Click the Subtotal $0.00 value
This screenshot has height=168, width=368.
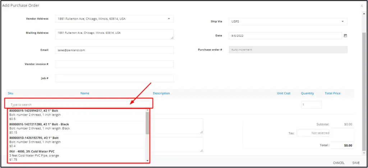click(348, 125)
